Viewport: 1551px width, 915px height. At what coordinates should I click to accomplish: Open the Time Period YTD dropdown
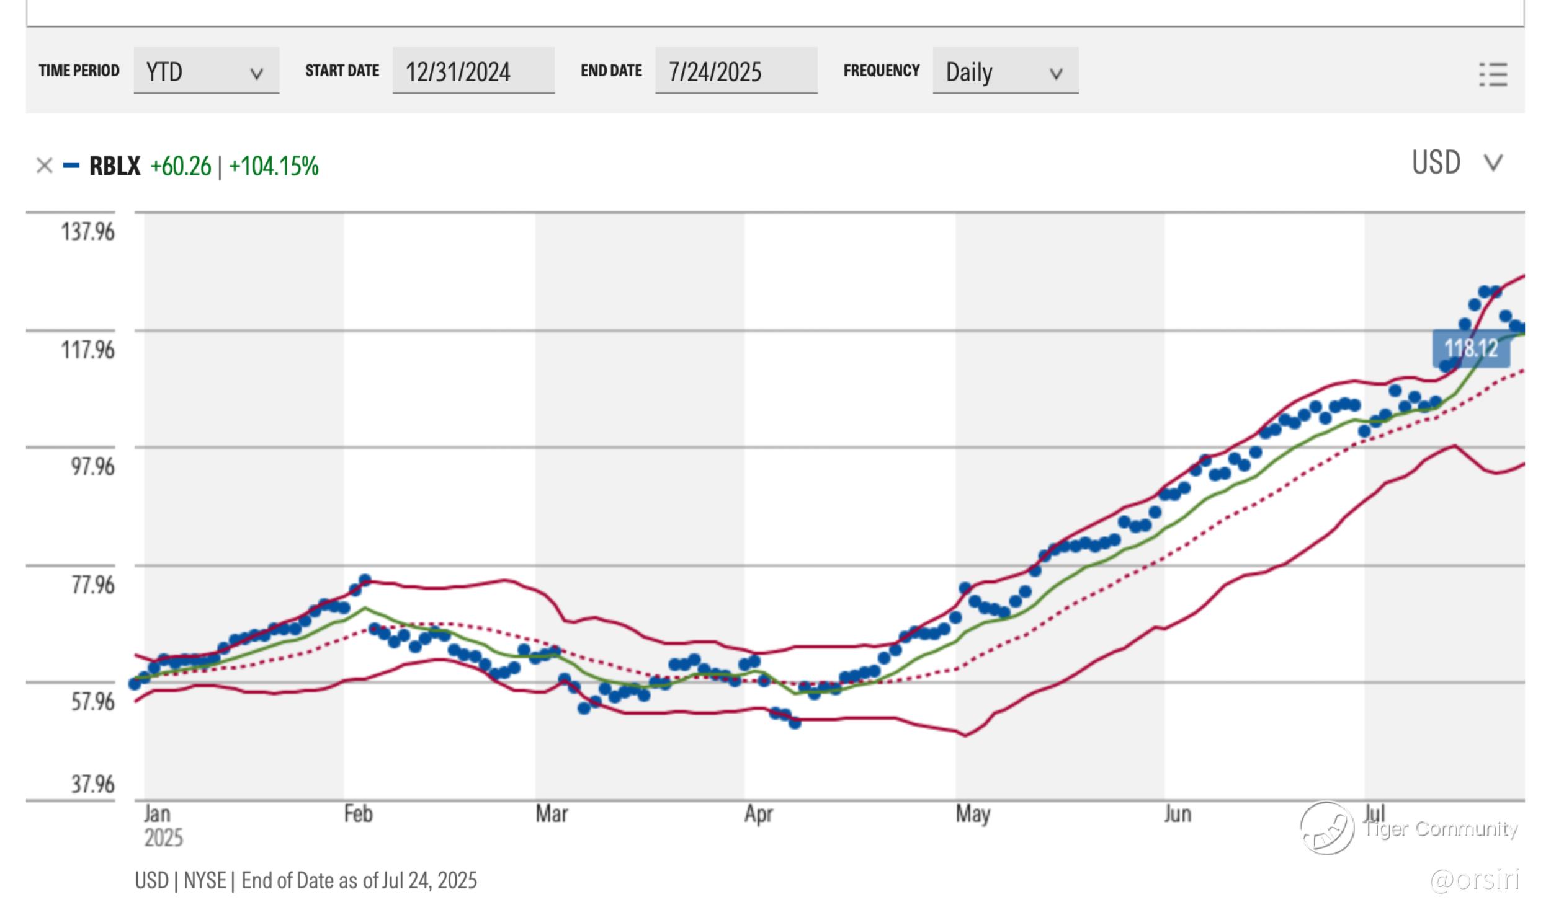click(206, 71)
